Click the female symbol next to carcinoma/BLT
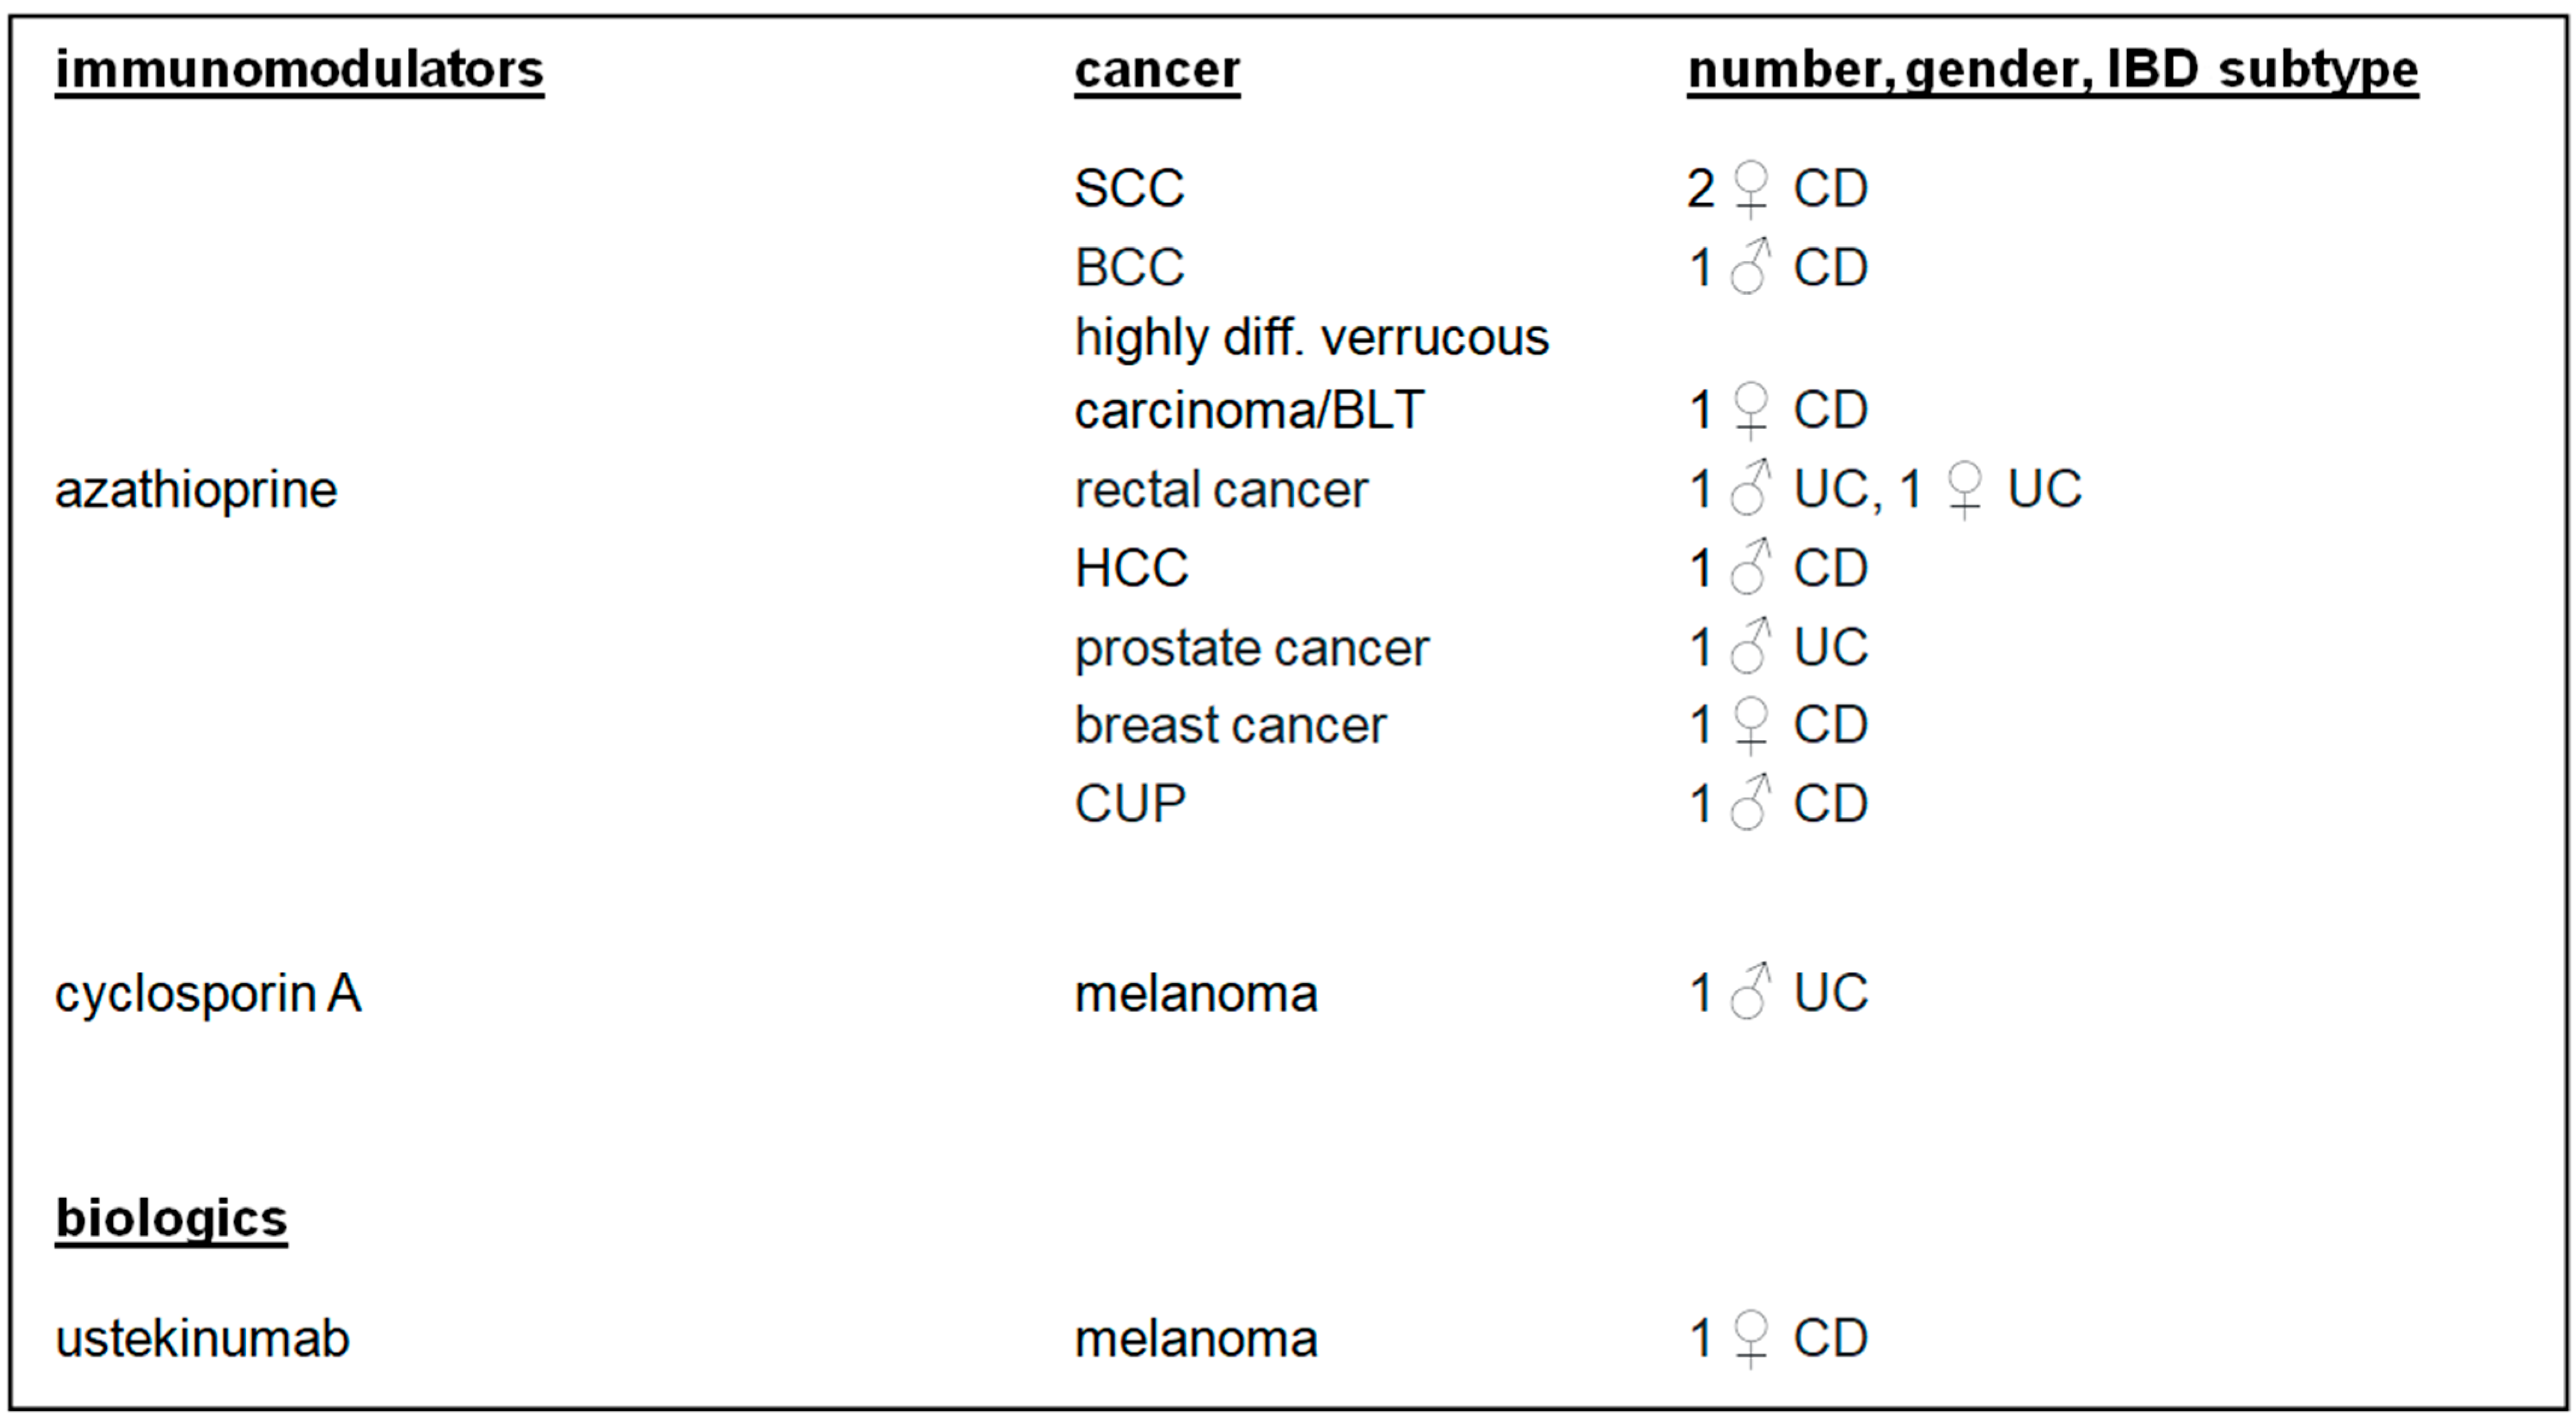Image resolution: width=2576 pixels, height=1422 pixels. point(1750,411)
